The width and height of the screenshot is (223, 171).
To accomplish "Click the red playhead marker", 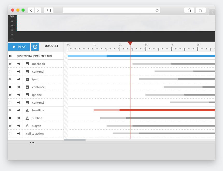I will pyautogui.click(x=130, y=43).
